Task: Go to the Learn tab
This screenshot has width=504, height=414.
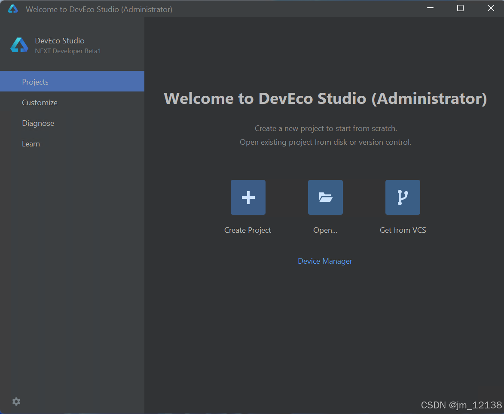Action: click(x=72, y=143)
